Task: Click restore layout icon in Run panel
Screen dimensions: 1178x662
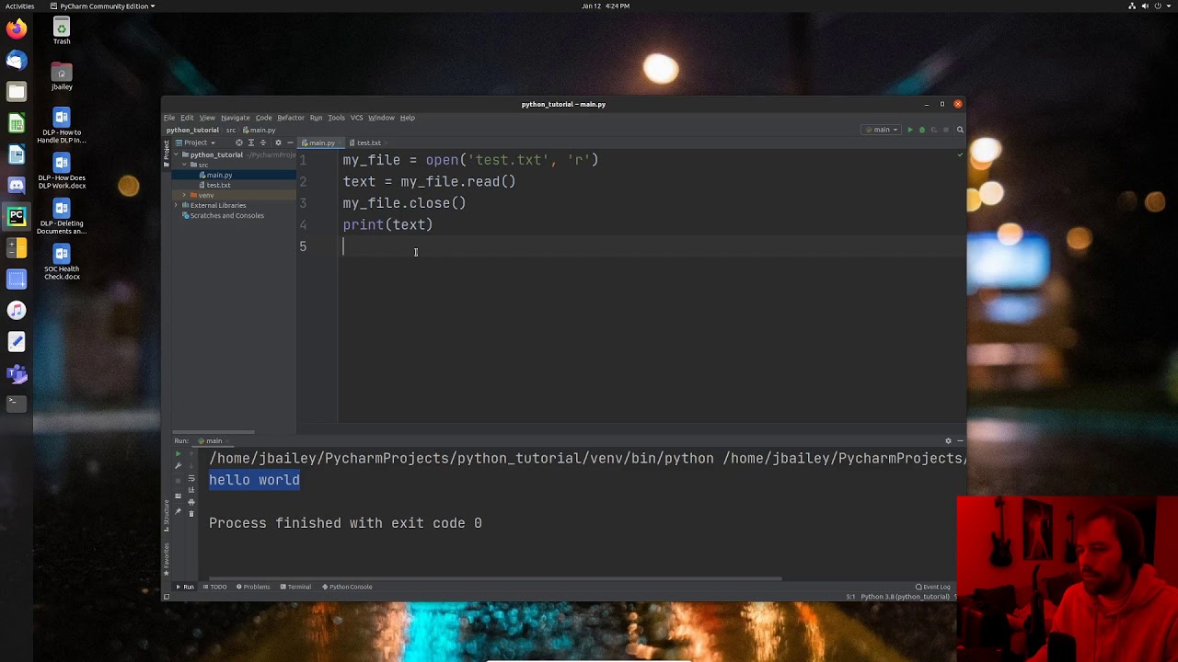Action: pos(179,496)
